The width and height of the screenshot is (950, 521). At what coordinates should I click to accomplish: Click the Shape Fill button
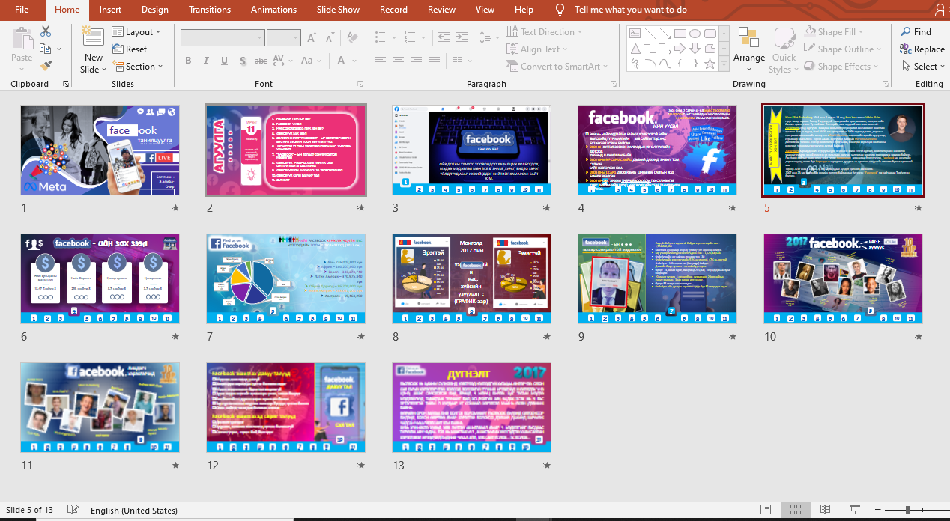point(835,32)
